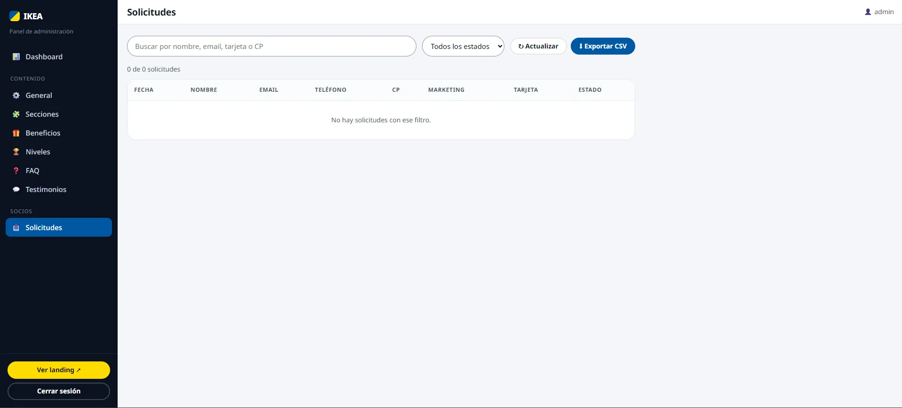902x408 pixels.
Task: Click the FAQ question mark icon
Action: 16,171
